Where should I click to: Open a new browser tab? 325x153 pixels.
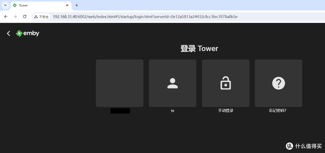pyautogui.click(x=77, y=5)
